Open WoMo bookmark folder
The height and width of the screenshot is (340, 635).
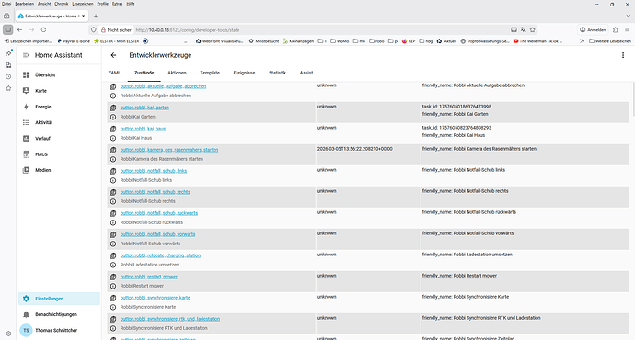[x=340, y=41]
